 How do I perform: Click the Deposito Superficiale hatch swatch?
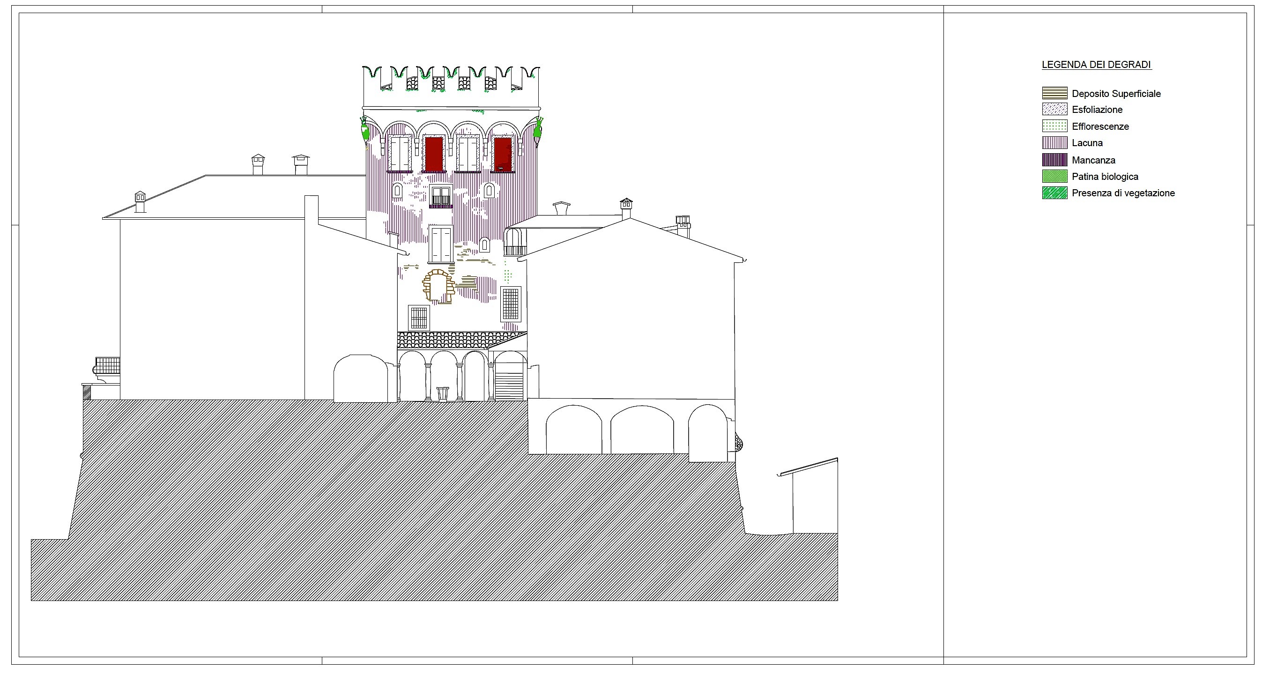coord(1054,93)
